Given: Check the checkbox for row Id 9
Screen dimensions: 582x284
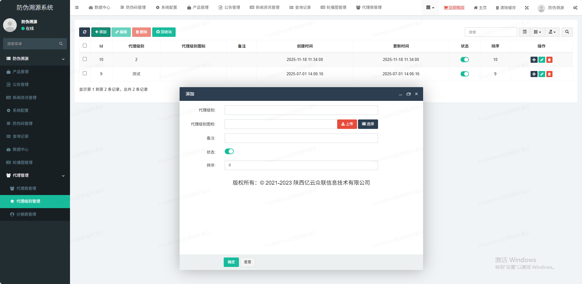Looking at the screenshot, I should click(85, 73).
